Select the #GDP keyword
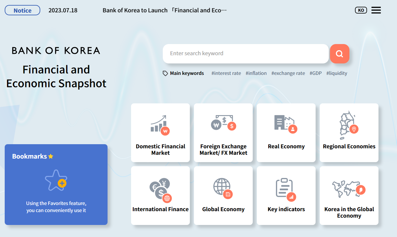Viewport: 397px width, 237px height. click(x=316, y=73)
